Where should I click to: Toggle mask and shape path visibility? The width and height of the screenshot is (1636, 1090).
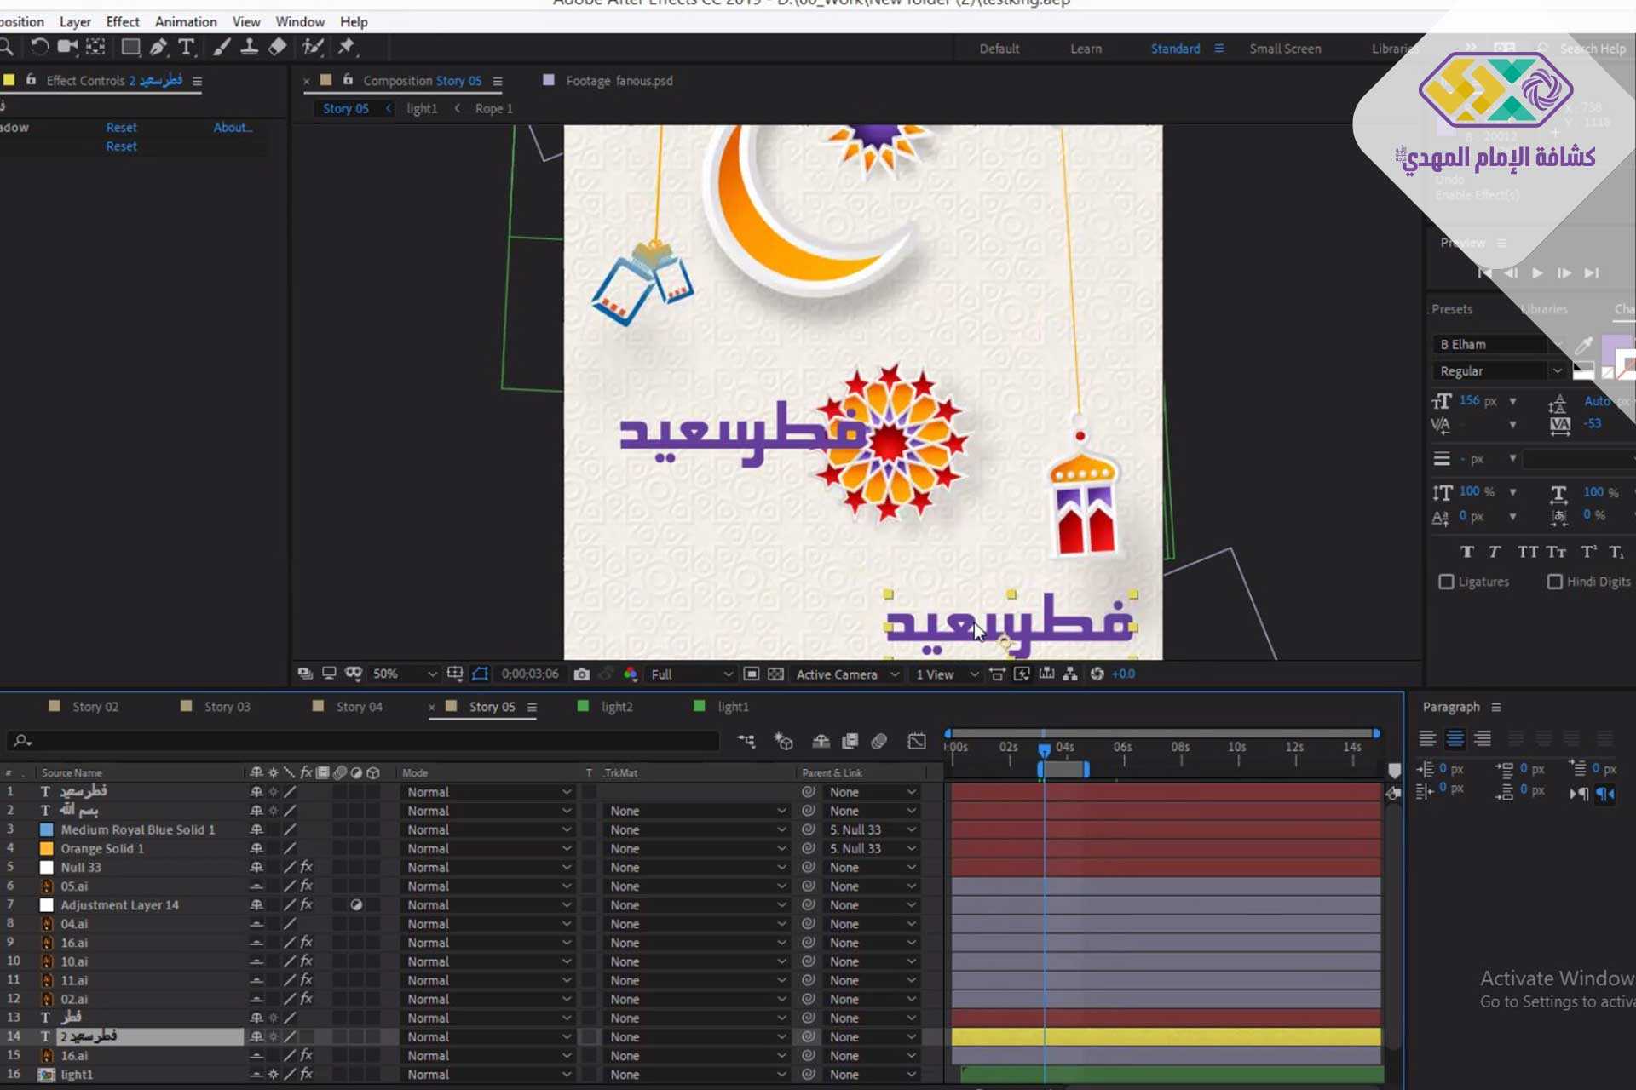point(480,674)
